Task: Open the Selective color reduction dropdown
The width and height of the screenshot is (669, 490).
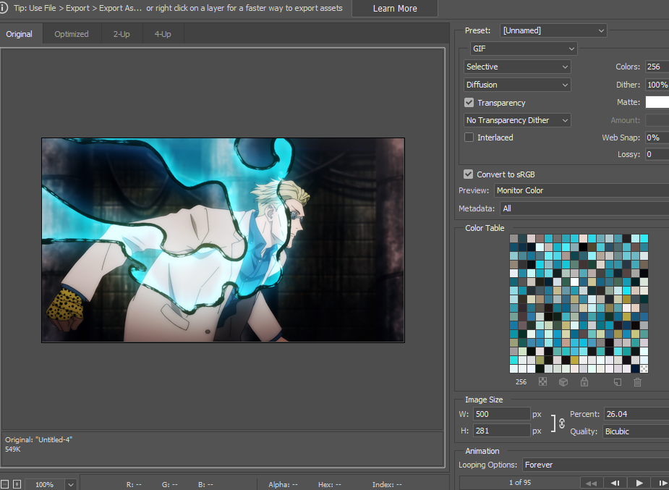Action: 517,67
